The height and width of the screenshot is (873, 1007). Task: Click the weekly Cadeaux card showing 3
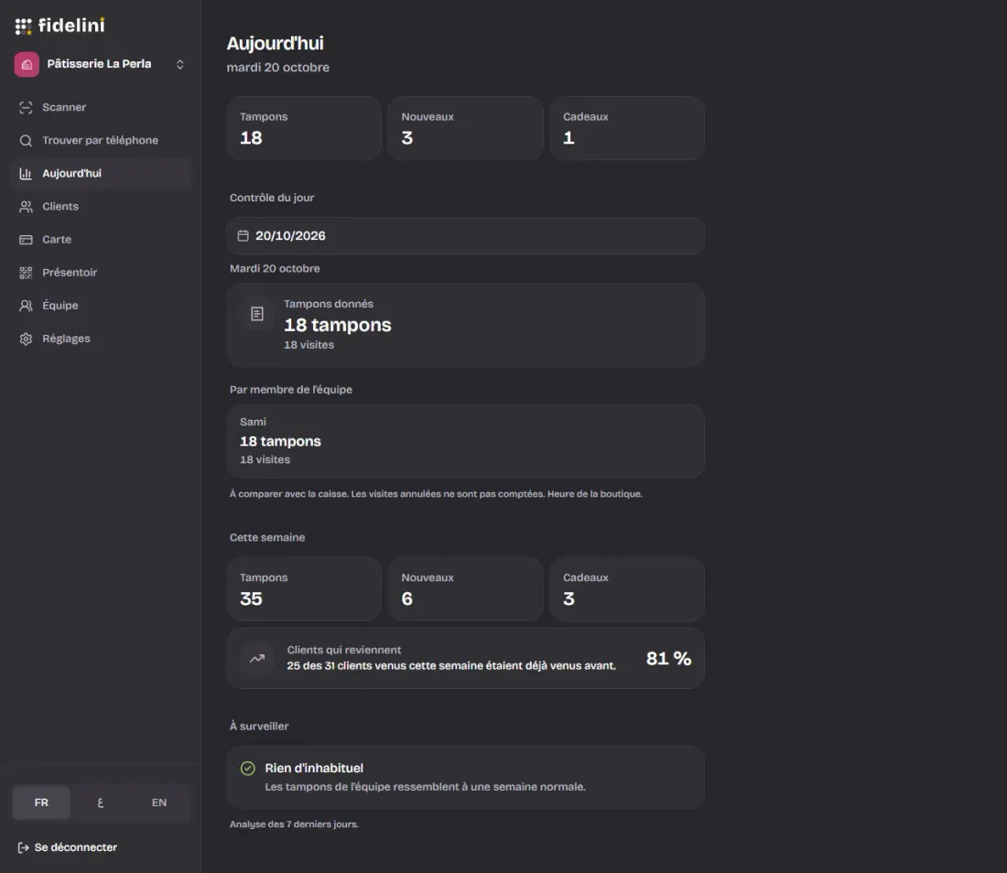click(627, 588)
